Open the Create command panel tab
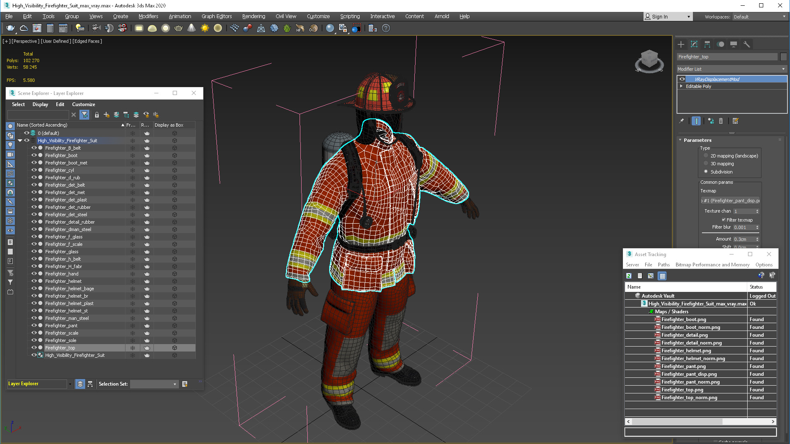The image size is (790, 444). (x=681, y=44)
